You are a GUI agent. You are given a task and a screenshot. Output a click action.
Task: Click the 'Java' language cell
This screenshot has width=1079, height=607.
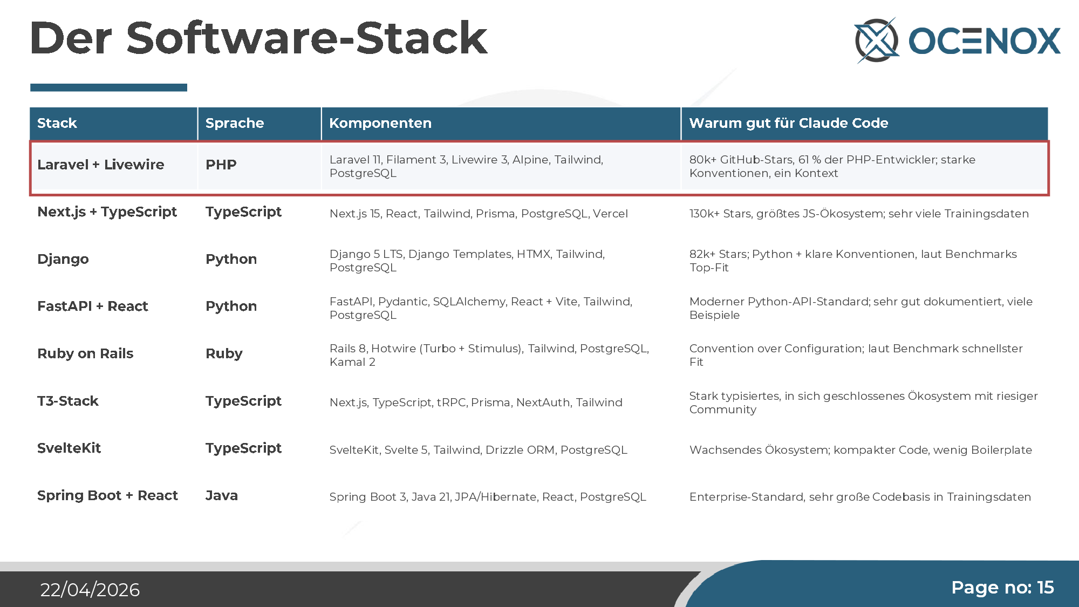click(259, 496)
